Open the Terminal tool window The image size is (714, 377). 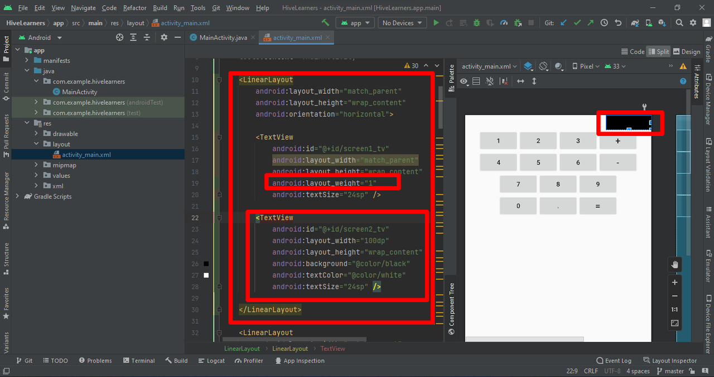(x=139, y=361)
